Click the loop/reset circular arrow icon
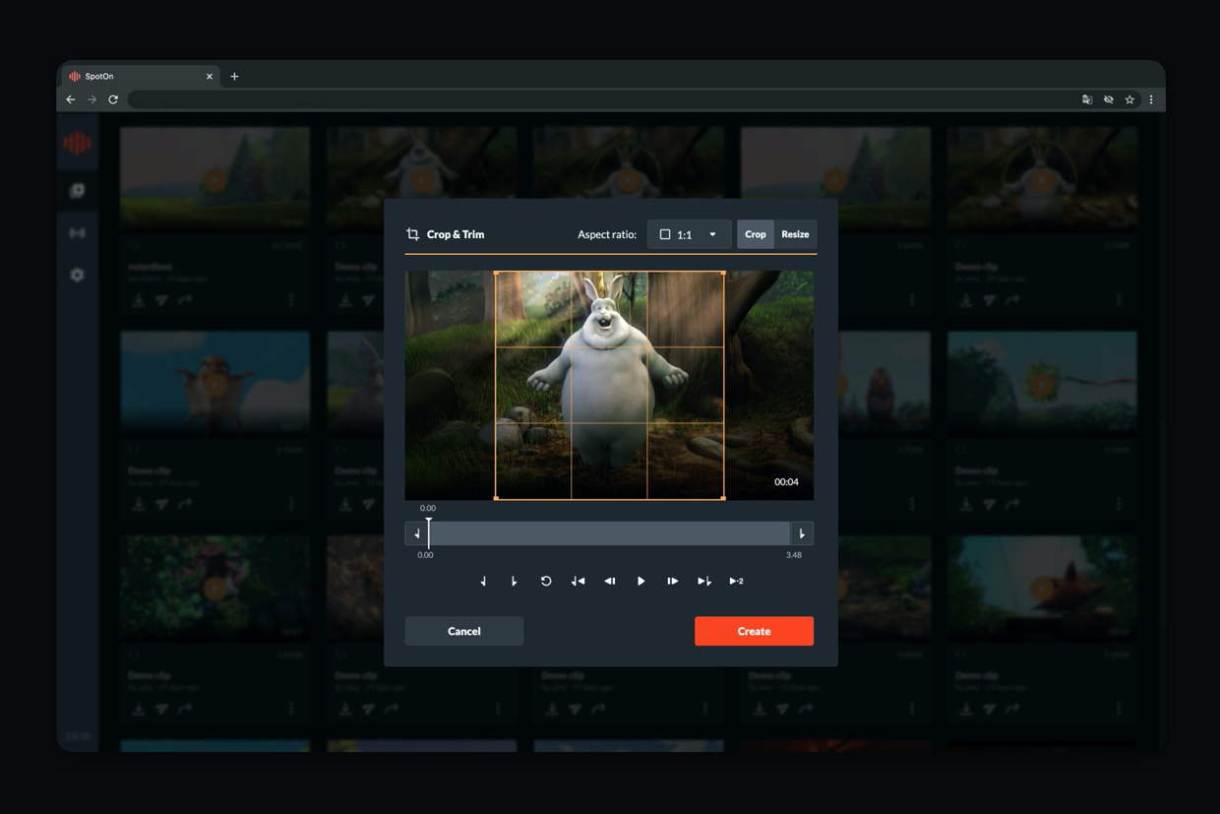Screen dimensions: 1220x814 tap(546, 582)
